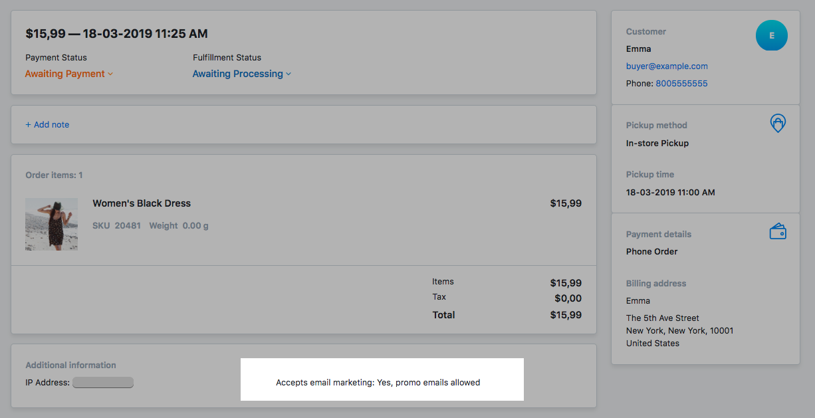The width and height of the screenshot is (815, 418).
Task: Click the blurred IP Address value
Action: tap(103, 383)
